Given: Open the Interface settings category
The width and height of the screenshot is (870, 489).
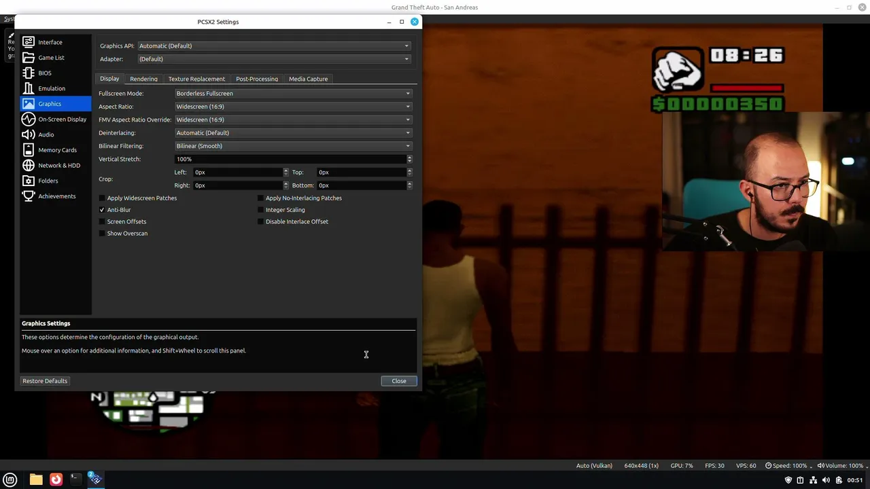Looking at the screenshot, I should [x=56, y=42].
